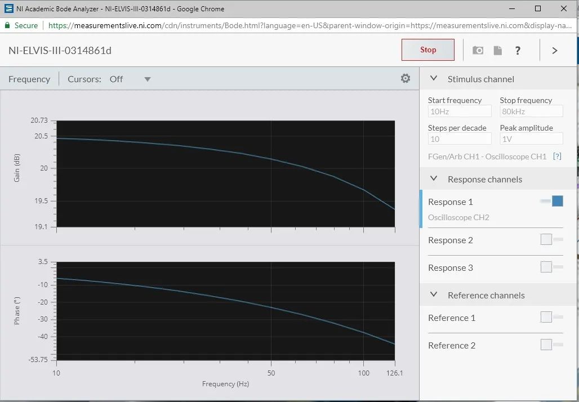Click the 126.1 frequency axis value
Viewport: 579px width, 402px height.
click(x=395, y=373)
